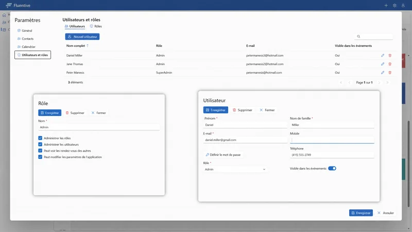The image size is (412, 232).
Task: Click the Nom field containing Admin
Action: coord(99,127)
